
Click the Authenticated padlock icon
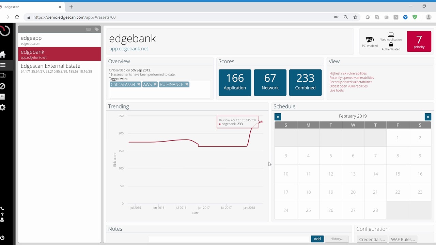391,44
